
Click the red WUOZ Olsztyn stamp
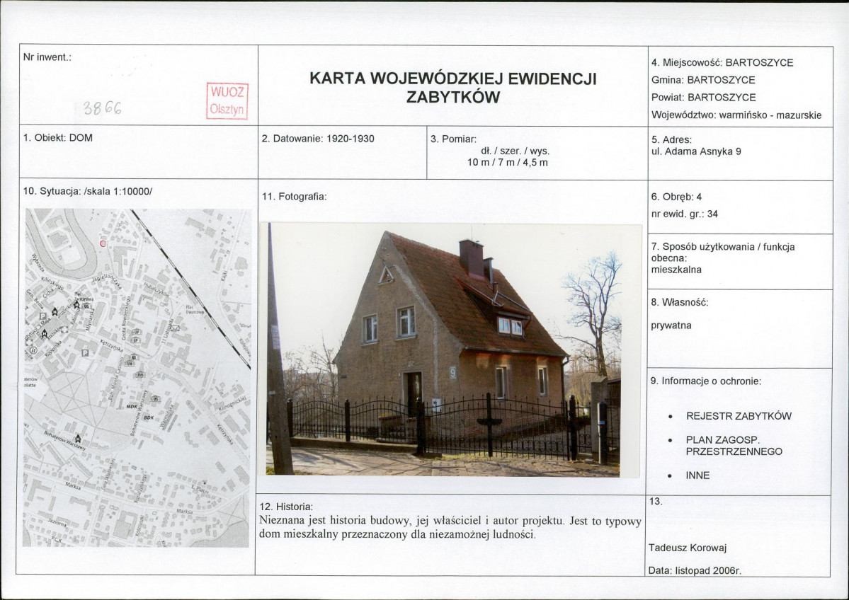coord(227,101)
